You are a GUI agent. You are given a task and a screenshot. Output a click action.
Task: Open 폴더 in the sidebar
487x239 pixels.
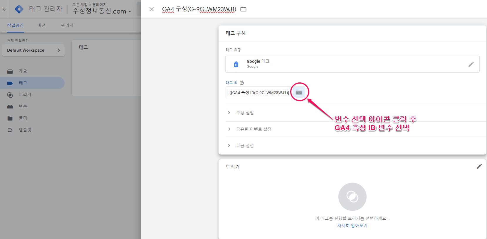click(x=23, y=118)
